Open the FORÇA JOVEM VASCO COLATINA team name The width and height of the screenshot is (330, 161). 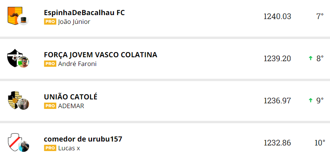pyautogui.click(x=100, y=55)
